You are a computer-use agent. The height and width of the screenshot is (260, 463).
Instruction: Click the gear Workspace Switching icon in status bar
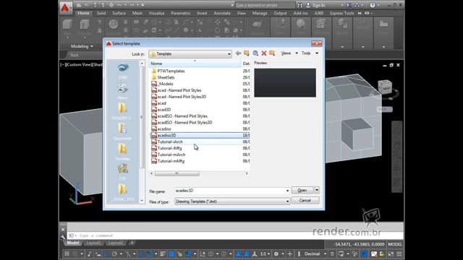[276, 253]
